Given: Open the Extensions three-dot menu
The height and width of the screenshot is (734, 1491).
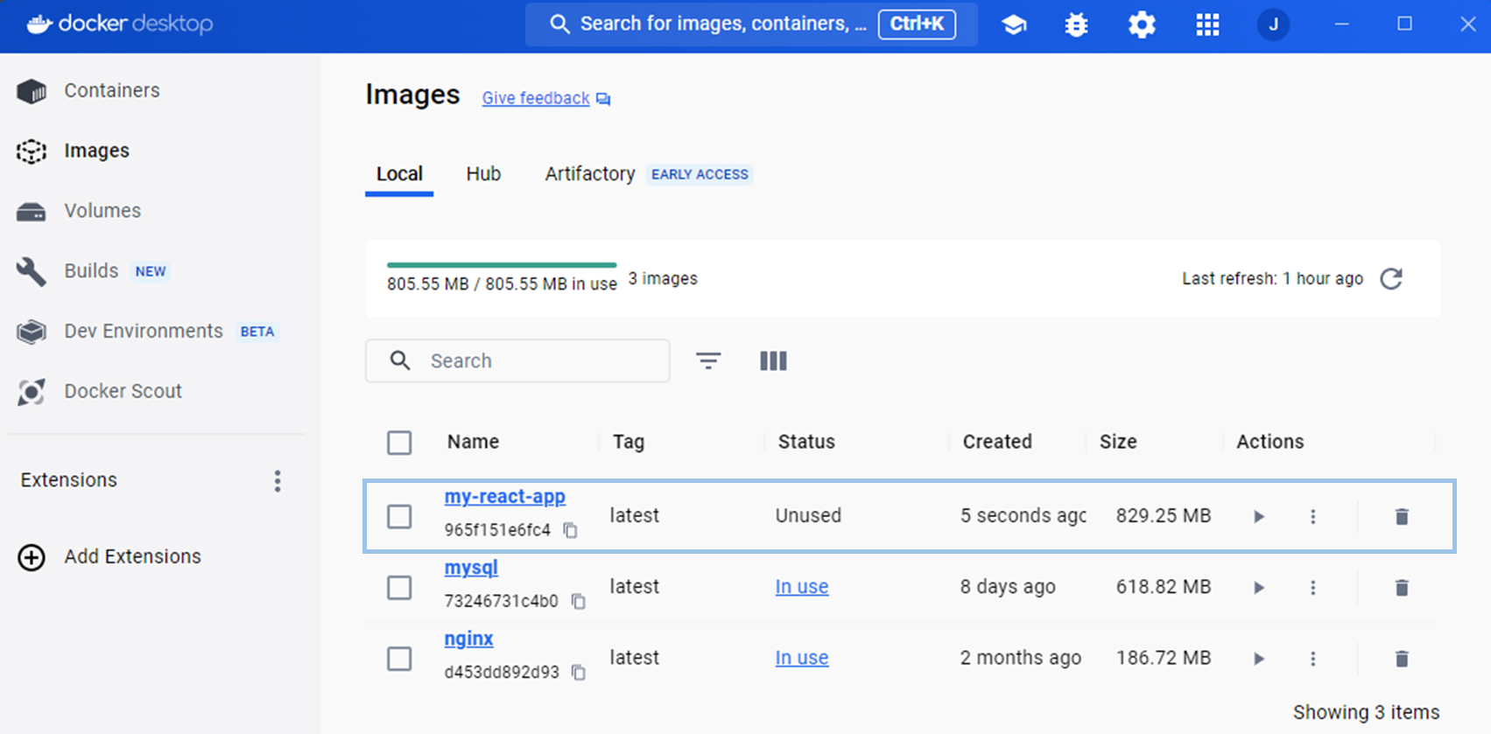Looking at the screenshot, I should 278,480.
